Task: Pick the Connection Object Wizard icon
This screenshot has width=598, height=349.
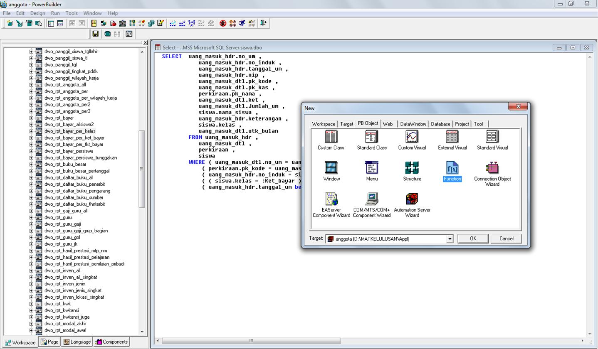Action: click(492, 168)
